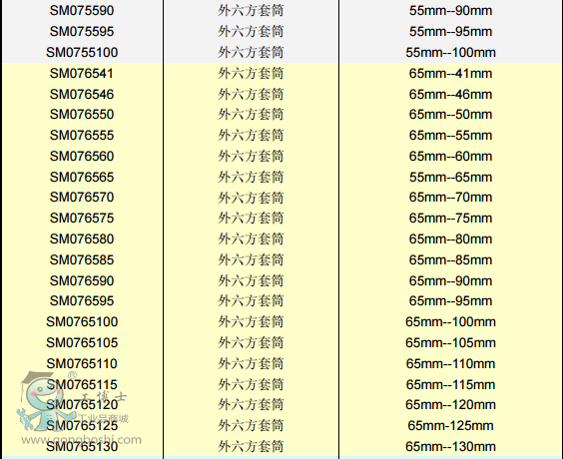Select the 55mm--65mm size entry
Image resolution: width=563 pixels, height=459 pixels.
point(450,178)
